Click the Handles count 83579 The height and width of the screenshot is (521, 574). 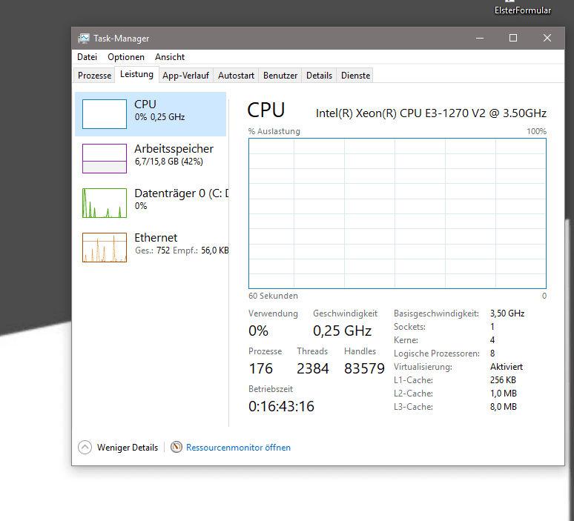click(x=364, y=368)
